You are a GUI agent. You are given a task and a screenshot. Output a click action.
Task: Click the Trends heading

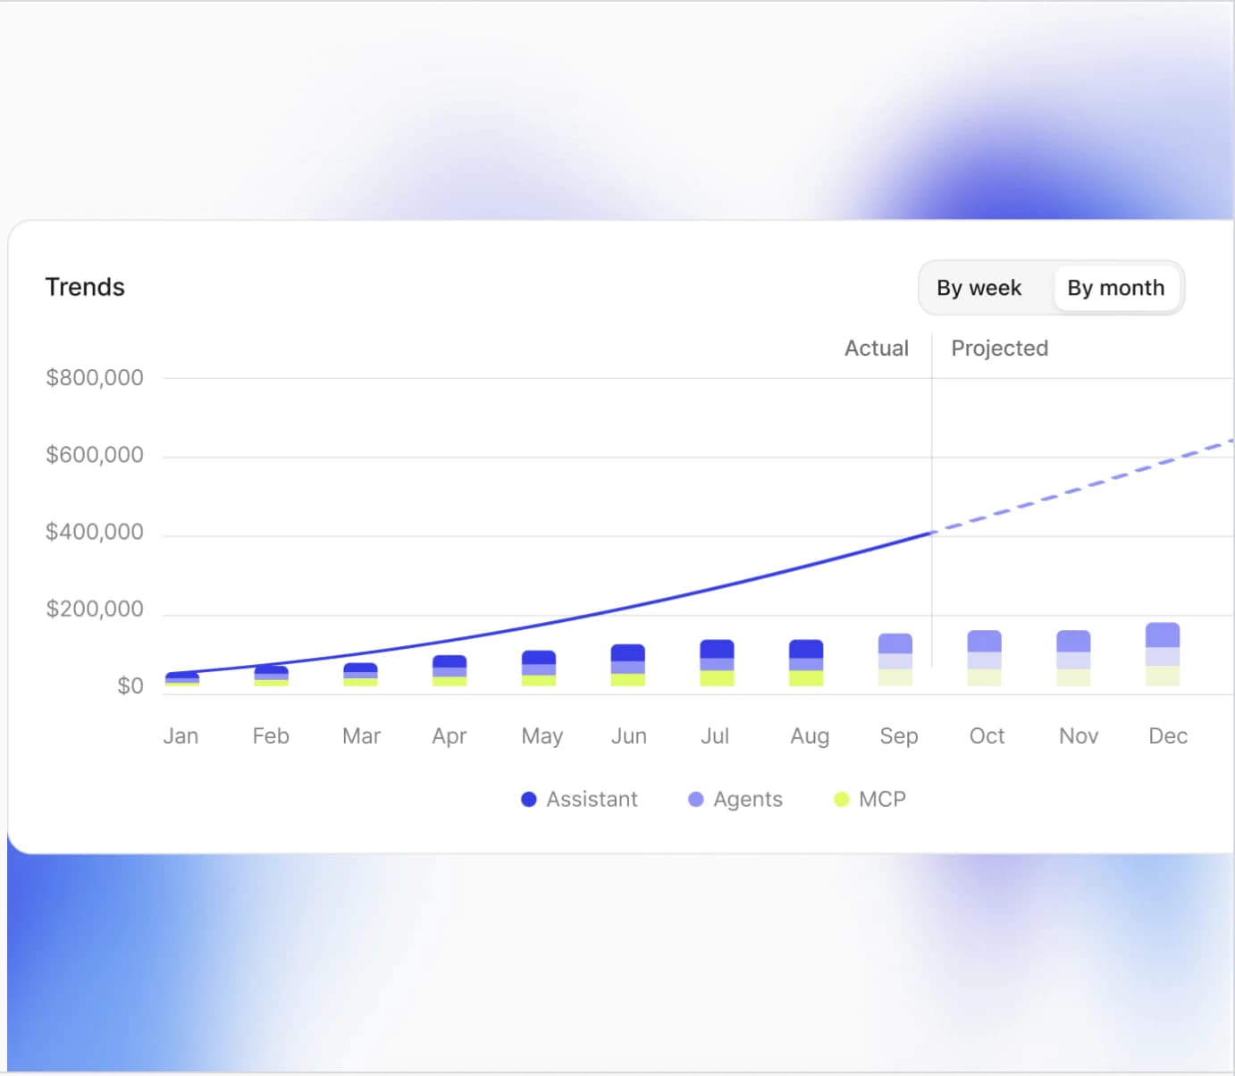click(85, 287)
